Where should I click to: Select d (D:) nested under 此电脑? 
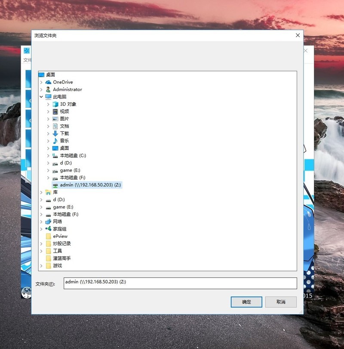(66, 163)
